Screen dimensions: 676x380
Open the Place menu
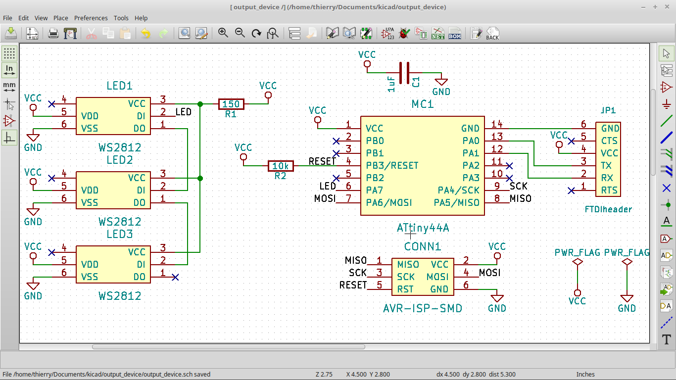(61, 18)
